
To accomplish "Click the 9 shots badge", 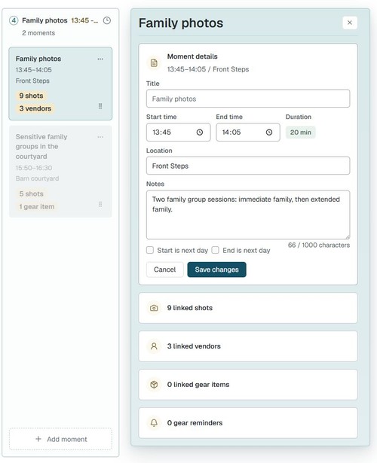I will [x=32, y=96].
